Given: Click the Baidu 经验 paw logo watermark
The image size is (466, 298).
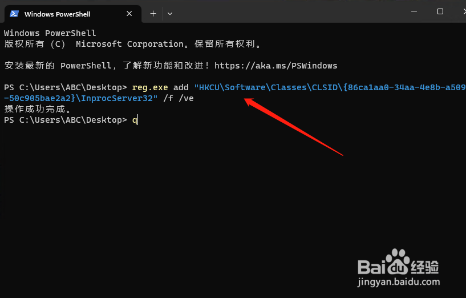Looking at the screenshot, I should (398, 262).
